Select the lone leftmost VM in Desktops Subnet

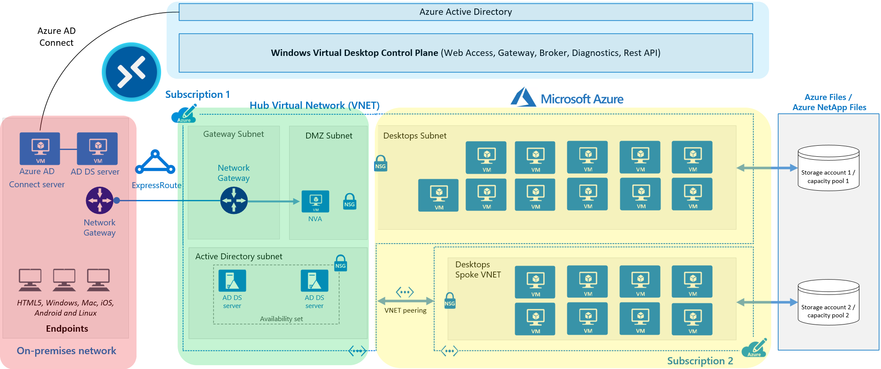[x=438, y=195]
